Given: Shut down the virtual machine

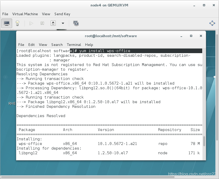Looking at the screenshot, I should (x=53, y=23).
